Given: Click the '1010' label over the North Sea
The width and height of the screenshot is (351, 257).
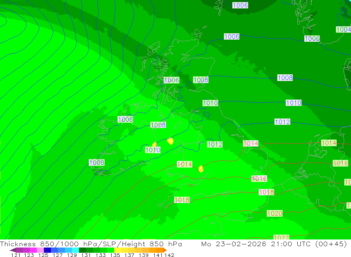Looking at the screenshot, I should tap(294, 103).
